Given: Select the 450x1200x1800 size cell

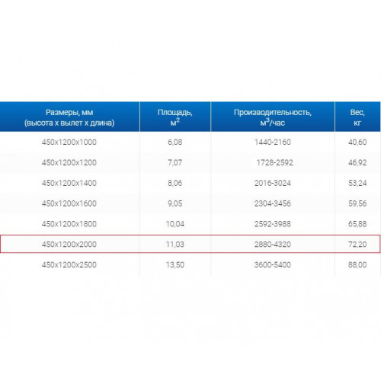Looking at the screenshot, I should coord(69,224).
